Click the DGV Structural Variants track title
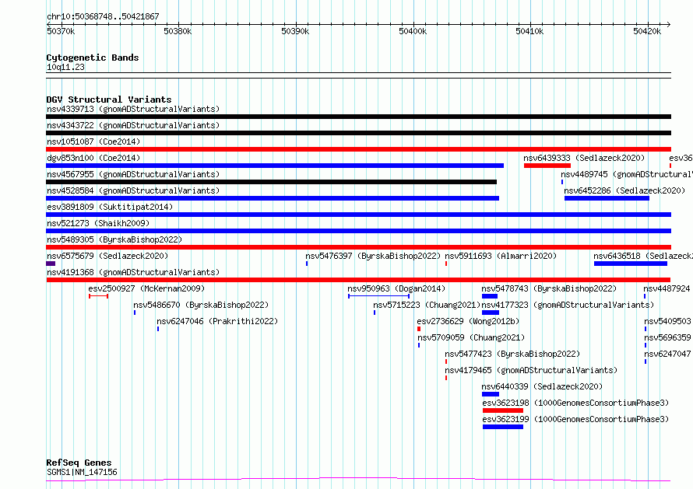 click(109, 100)
